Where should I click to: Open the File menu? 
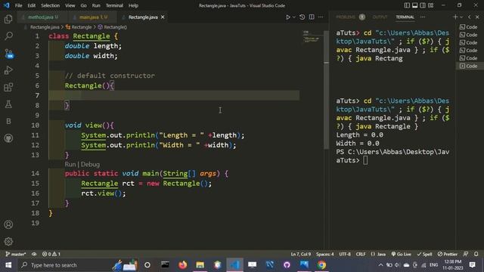[18, 5]
